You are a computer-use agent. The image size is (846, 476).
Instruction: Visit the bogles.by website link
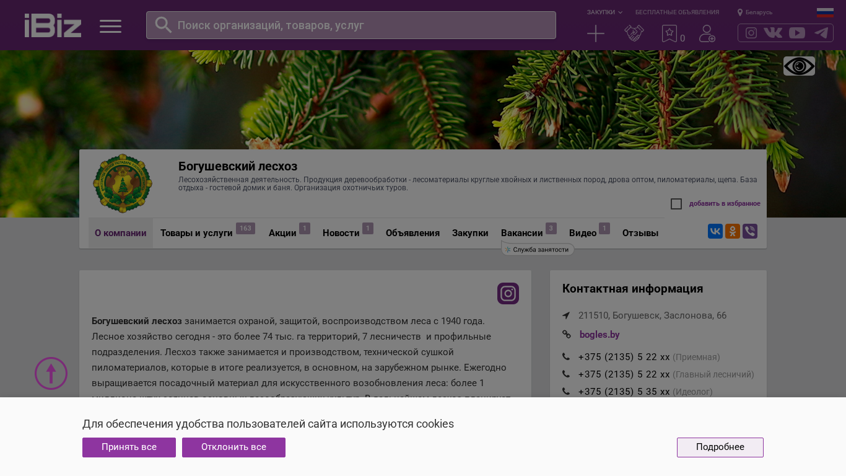click(600, 335)
